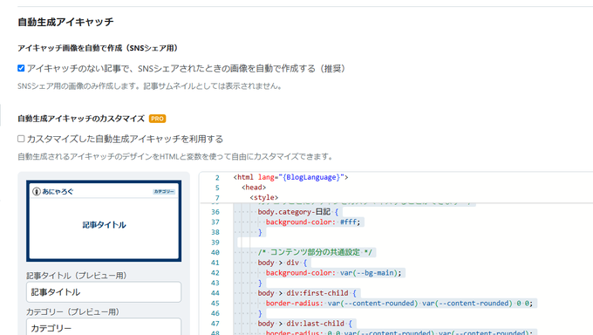
Task: Click code line number 41
Action: pos(215,263)
